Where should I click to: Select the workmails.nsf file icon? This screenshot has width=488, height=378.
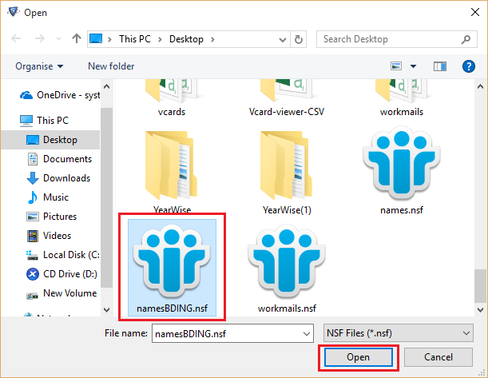point(287,261)
